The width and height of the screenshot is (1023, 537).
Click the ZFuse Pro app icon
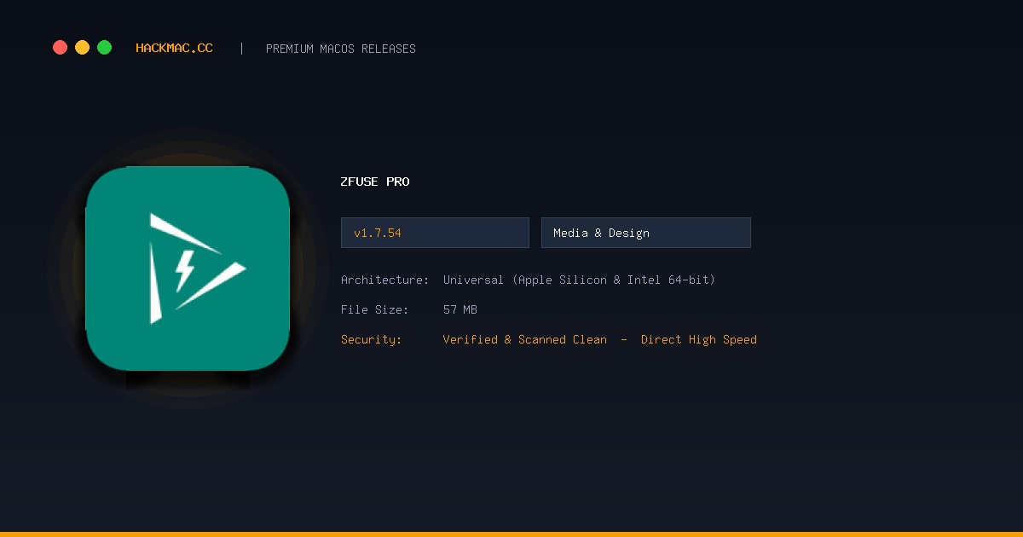[188, 268]
